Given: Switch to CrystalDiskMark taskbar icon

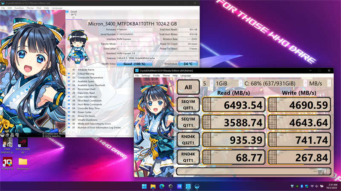Looking at the screenshot, I should (188, 186).
